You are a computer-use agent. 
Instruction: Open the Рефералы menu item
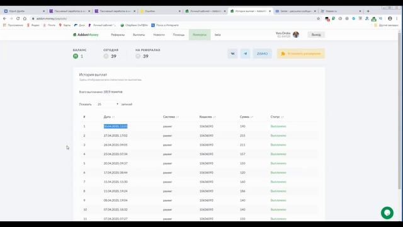tap(118, 35)
